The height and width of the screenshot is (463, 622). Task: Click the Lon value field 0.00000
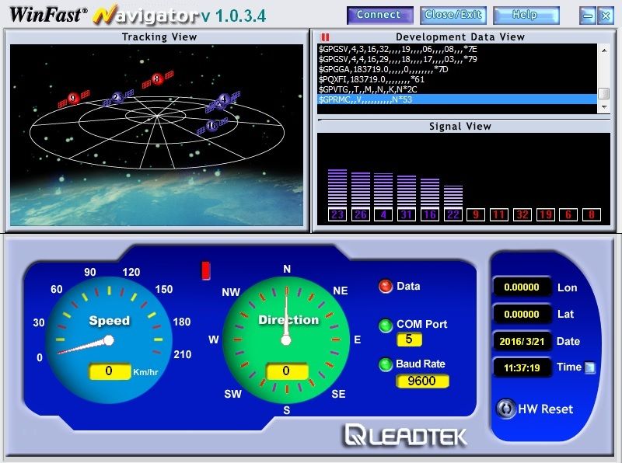pos(522,287)
